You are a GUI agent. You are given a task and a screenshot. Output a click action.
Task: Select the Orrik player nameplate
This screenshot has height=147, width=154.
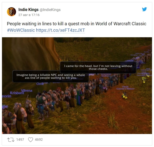click(x=40, y=84)
